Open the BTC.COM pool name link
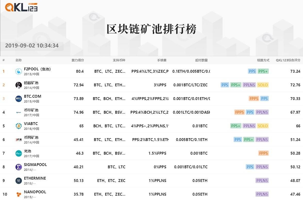This screenshot has height=200, width=303. 32,96
